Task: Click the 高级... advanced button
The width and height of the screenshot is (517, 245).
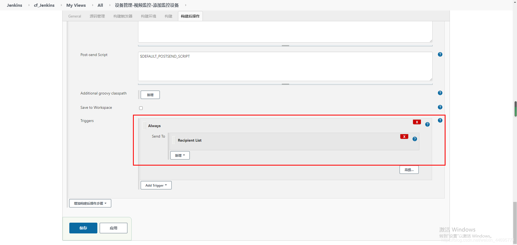Action: [x=409, y=170]
